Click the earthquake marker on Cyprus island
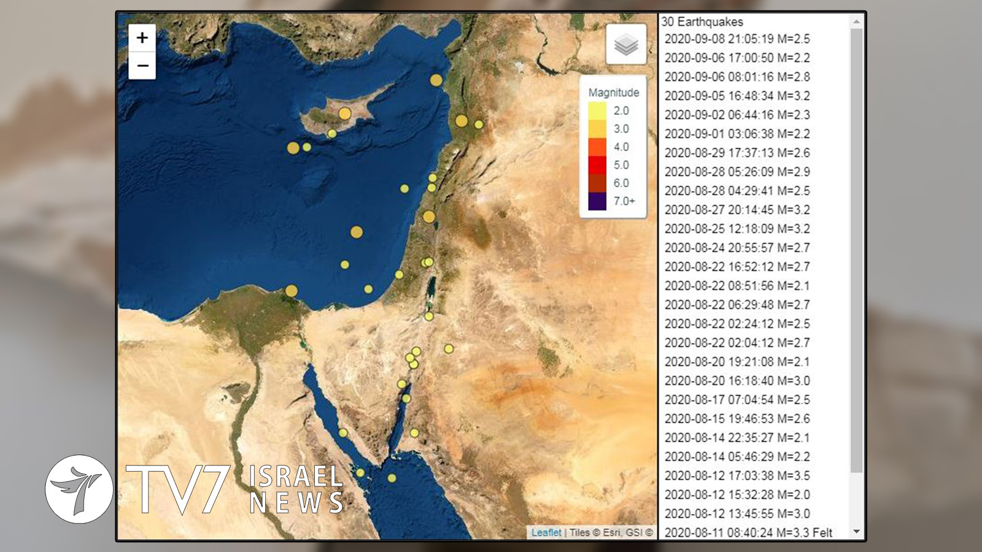This screenshot has height=552, width=982. click(345, 113)
